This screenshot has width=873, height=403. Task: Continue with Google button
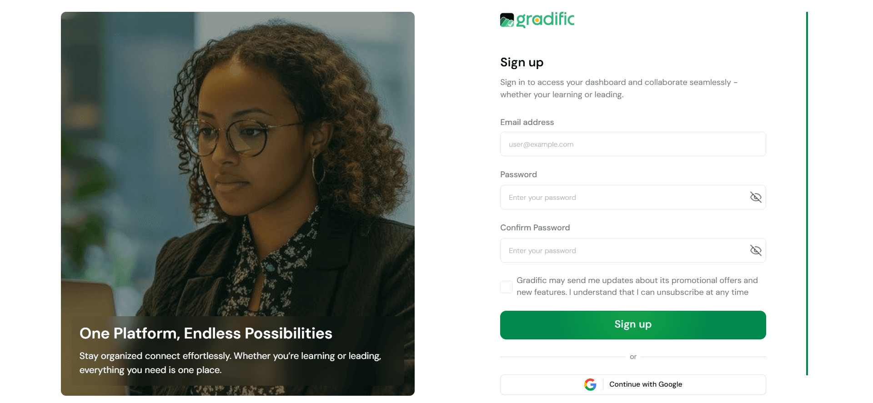click(x=633, y=384)
